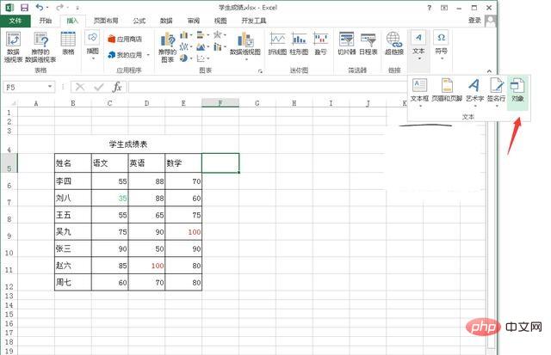Insert a Text Box (文本框)
This screenshot has width=551, height=355.
(419, 92)
